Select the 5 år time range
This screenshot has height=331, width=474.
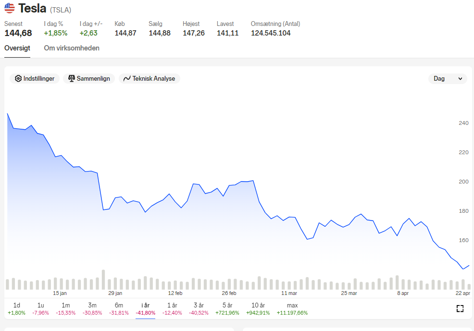click(x=227, y=308)
